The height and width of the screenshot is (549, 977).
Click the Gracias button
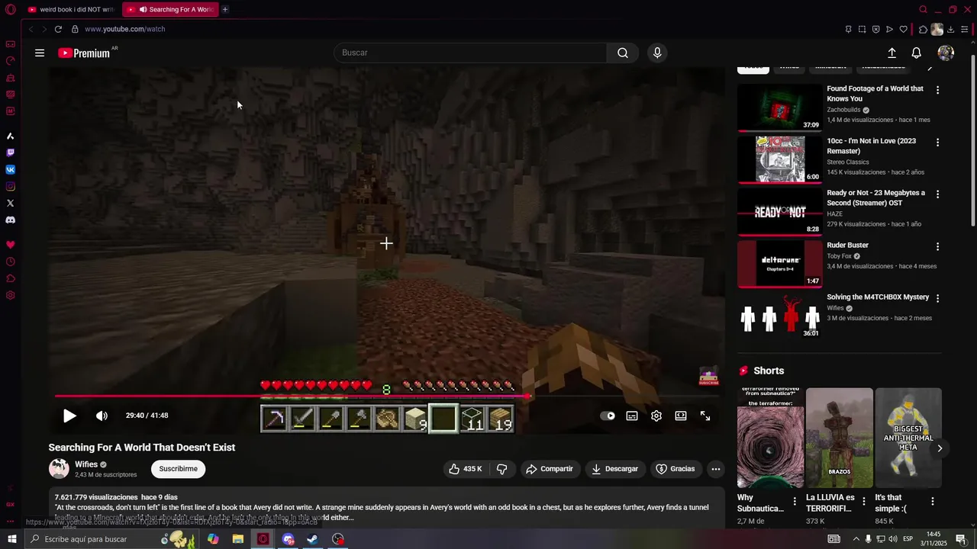(676, 469)
